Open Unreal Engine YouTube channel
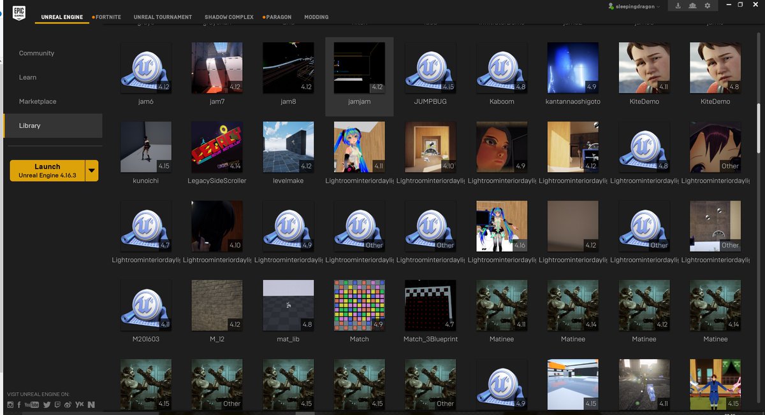Image resolution: width=765 pixels, height=415 pixels. [31, 405]
